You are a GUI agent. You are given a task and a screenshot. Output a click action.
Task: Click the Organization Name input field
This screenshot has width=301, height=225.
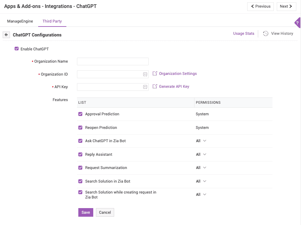tap(113, 62)
